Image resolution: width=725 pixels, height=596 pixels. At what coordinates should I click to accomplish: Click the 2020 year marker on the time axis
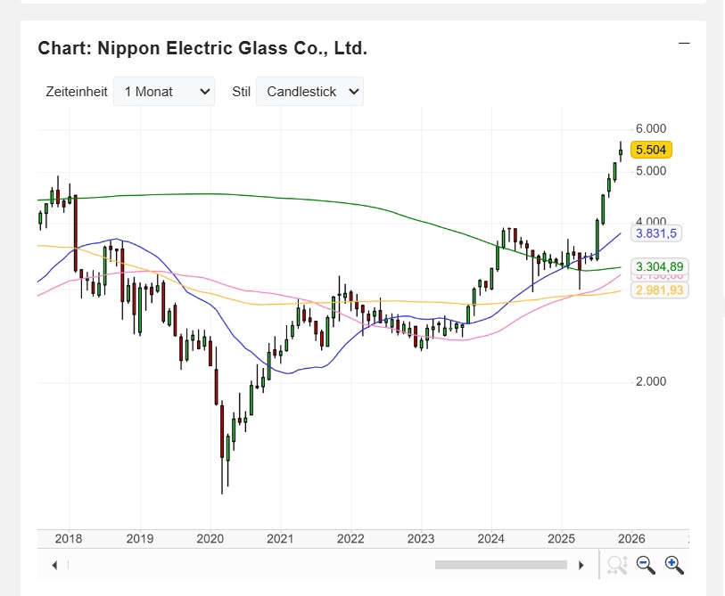(x=210, y=538)
